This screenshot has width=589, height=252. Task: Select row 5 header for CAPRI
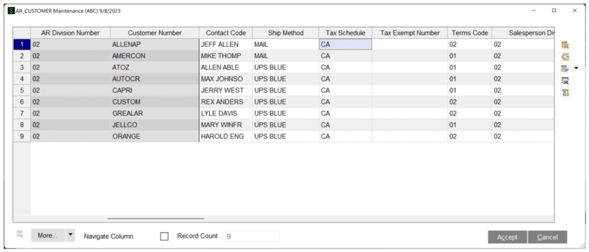click(x=22, y=90)
